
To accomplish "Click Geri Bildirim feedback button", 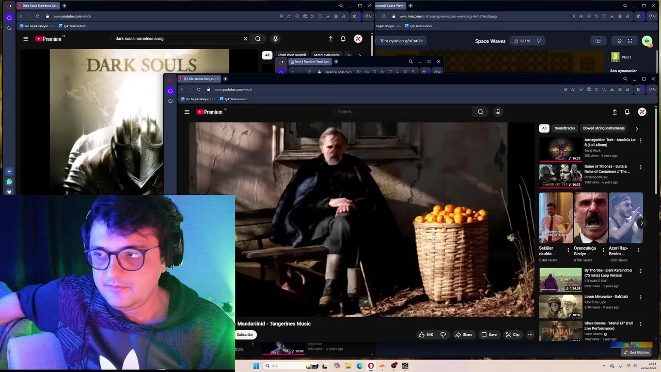I will pyautogui.click(x=636, y=352).
